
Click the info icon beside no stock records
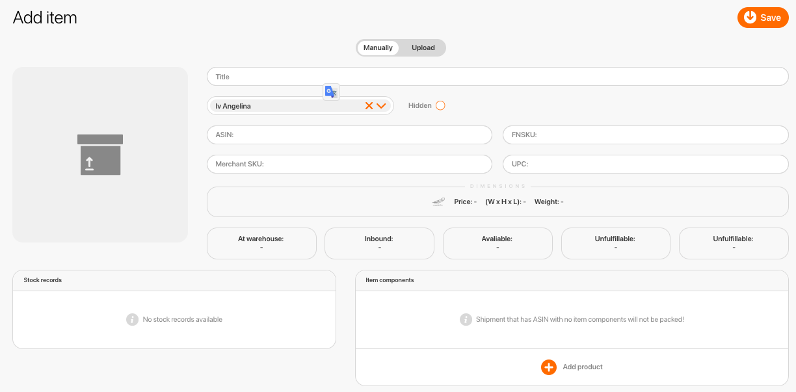point(132,320)
